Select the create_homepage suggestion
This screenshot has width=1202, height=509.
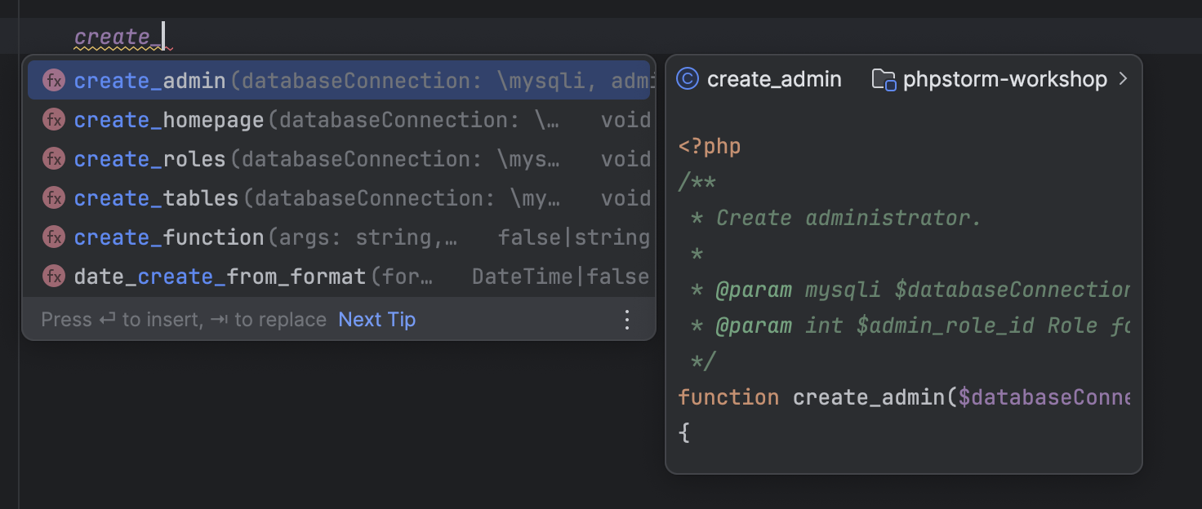[168, 119]
